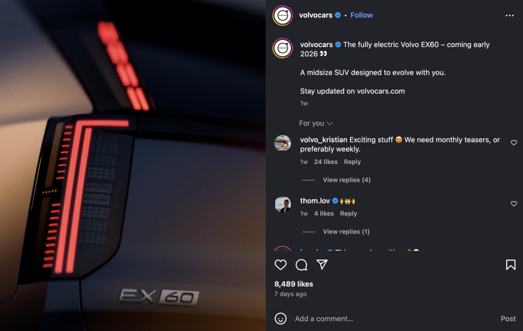The width and height of the screenshot is (523, 331).
Task: Like the post with the heart icon
Action: click(280, 265)
